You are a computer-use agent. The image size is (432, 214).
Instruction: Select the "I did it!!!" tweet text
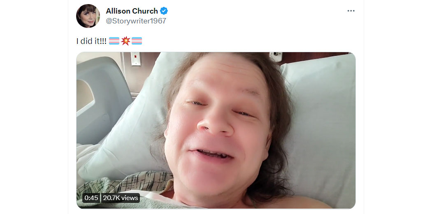pyautogui.click(x=91, y=41)
